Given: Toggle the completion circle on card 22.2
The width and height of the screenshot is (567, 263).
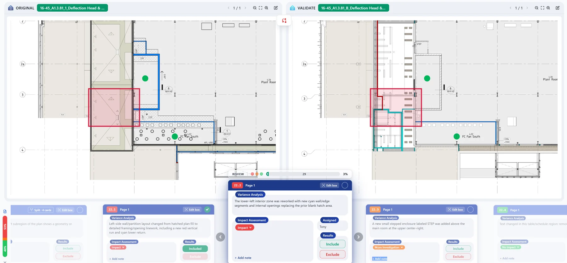Looking at the screenshot, I should coord(345,185).
